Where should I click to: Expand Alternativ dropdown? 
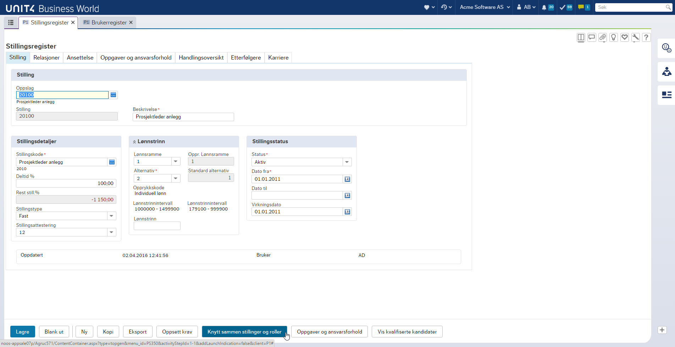tap(176, 178)
